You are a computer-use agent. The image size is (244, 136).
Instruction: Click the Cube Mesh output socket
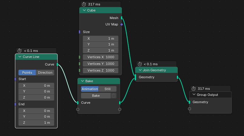[x=122, y=18]
